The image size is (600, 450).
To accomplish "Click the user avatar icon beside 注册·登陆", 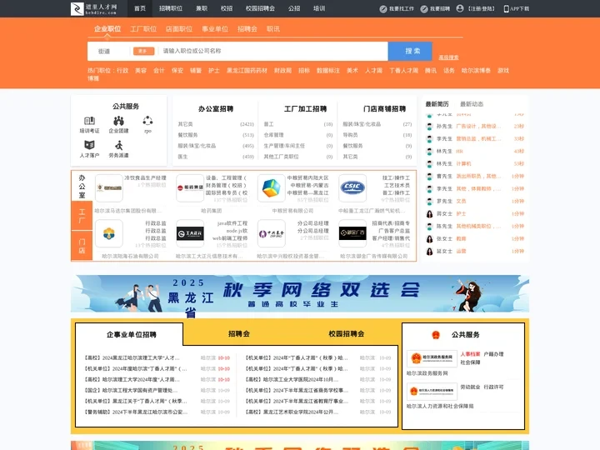I will pos(460,8).
